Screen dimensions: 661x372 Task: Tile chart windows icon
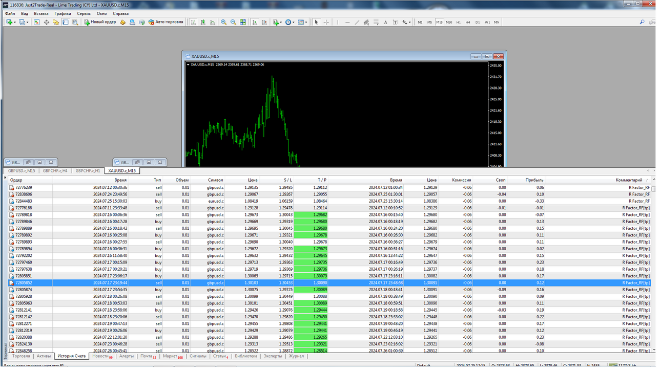[x=243, y=22]
